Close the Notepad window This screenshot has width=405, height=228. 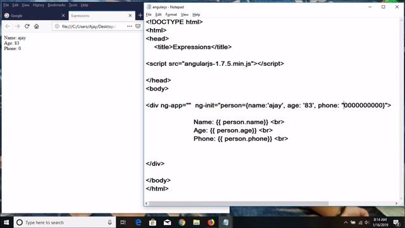(x=397, y=7)
